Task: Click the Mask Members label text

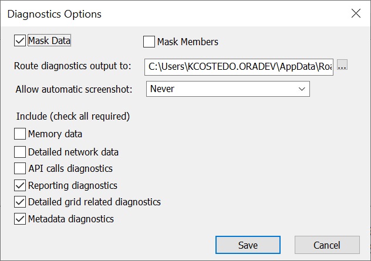Action: tap(187, 42)
